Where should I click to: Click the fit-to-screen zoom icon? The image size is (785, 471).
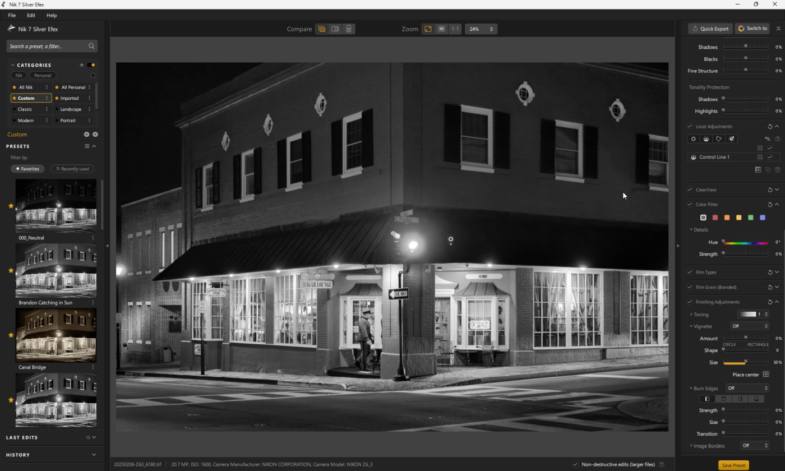tap(428, 29)
